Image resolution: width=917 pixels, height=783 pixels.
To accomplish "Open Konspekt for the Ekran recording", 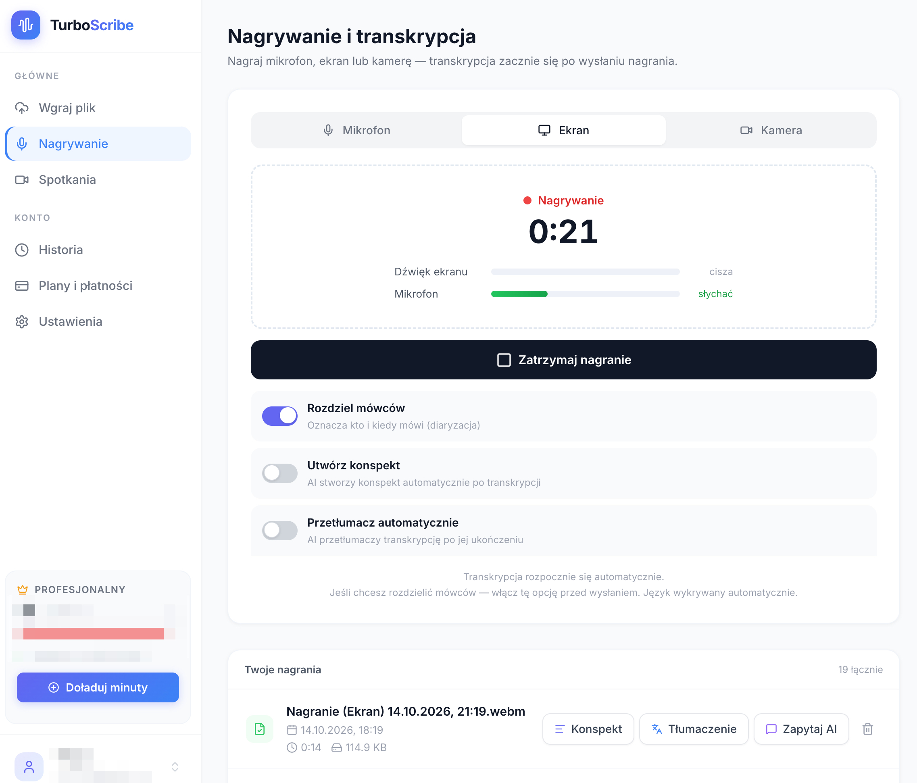I will tap(588, 729).
